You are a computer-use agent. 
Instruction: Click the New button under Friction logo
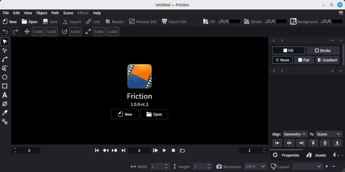coord(125,114)
